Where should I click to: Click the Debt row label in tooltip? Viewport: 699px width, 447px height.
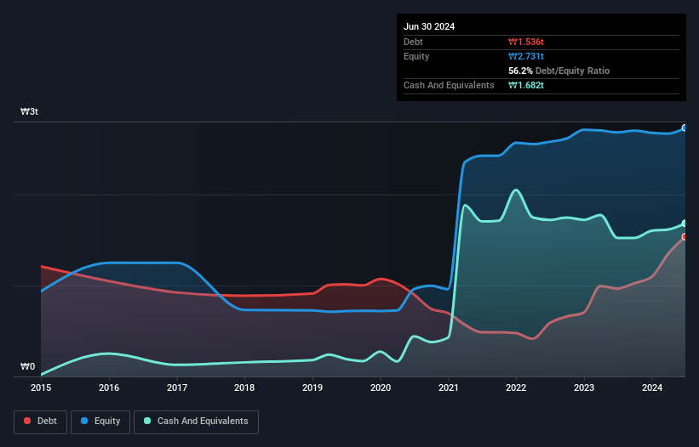[413, 42]
